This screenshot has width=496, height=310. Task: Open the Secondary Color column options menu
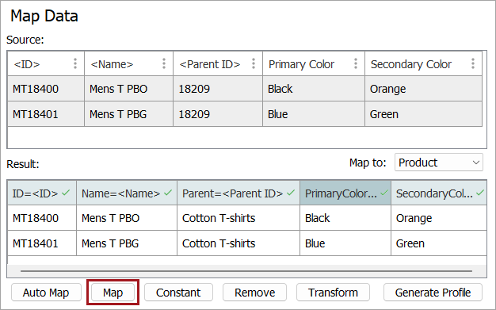(473, 63)
